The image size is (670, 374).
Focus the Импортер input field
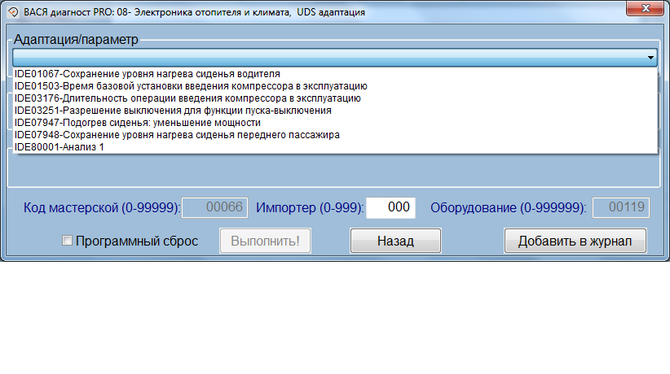pyautogui.click(x=390, y=207)
